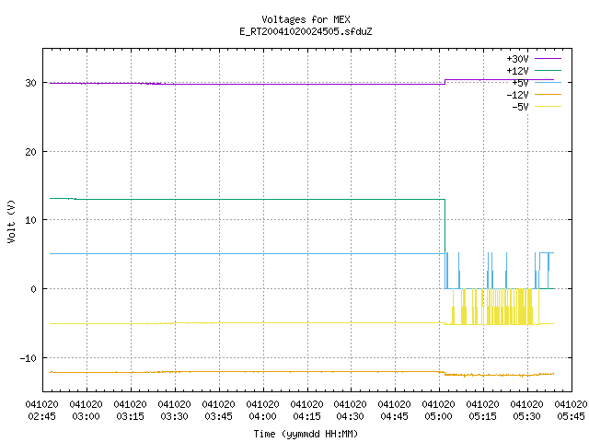The image size is (589, 442).
Task: Click the x-axis tick label 05:45
Action: point(571,416)
